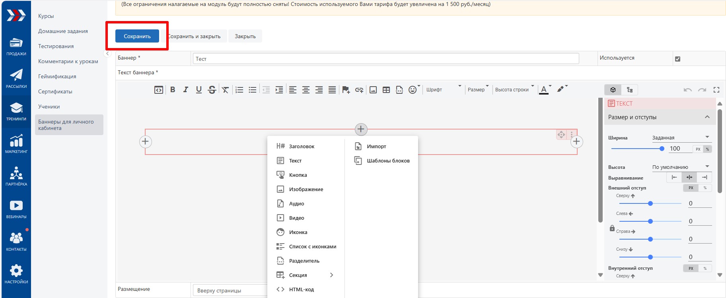
Task: Switch width units to PX
Action: click(x=698, y=149)
